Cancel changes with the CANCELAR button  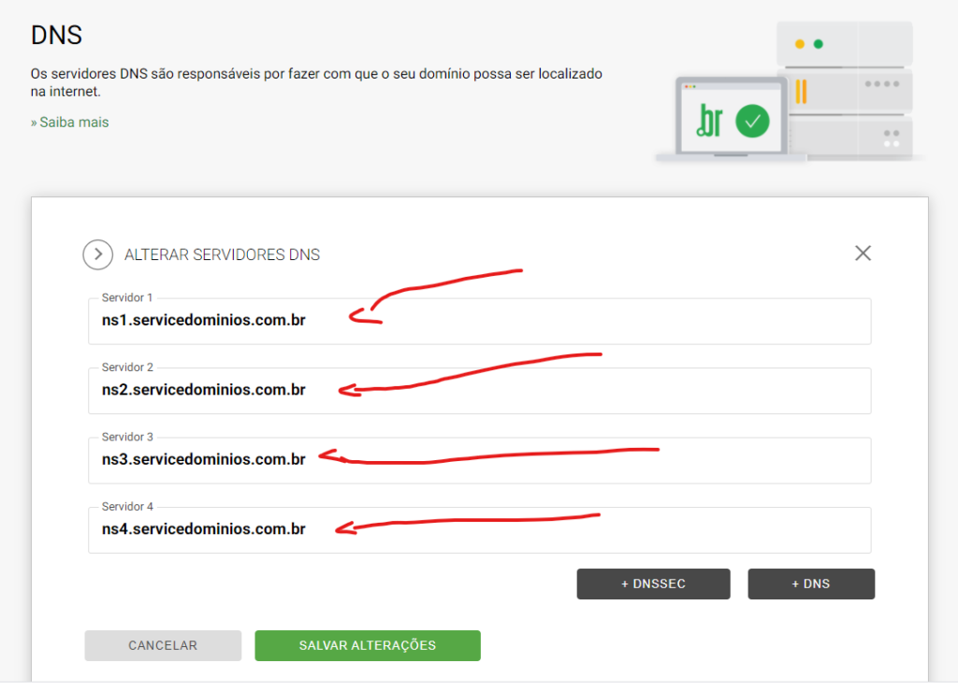[x=163, y=645]
